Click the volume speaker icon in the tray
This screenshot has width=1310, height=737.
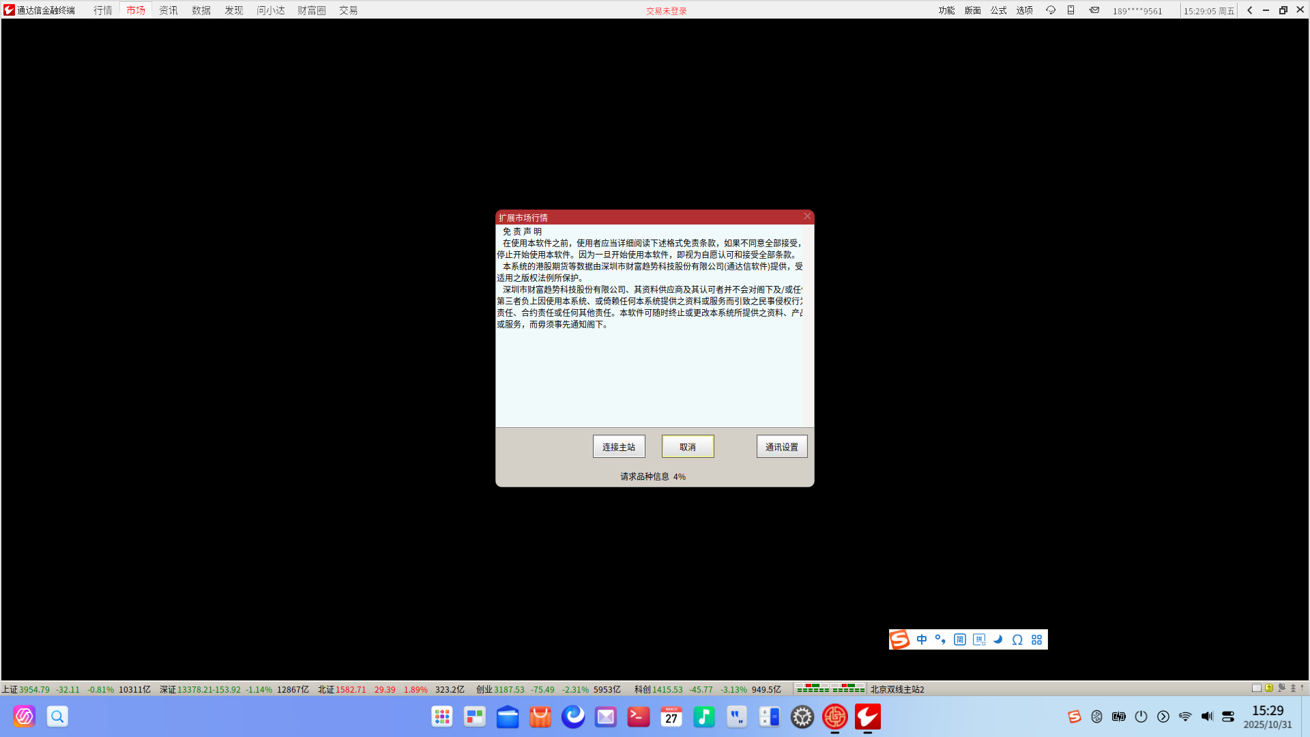1207,717
